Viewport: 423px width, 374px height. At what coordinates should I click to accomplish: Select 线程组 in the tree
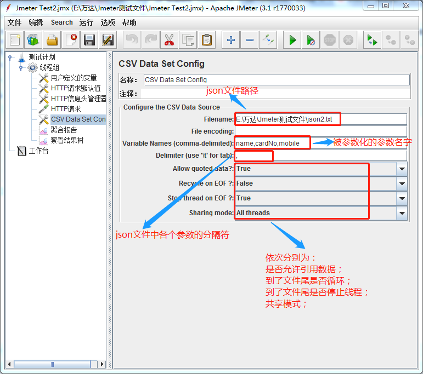(49, 67)
